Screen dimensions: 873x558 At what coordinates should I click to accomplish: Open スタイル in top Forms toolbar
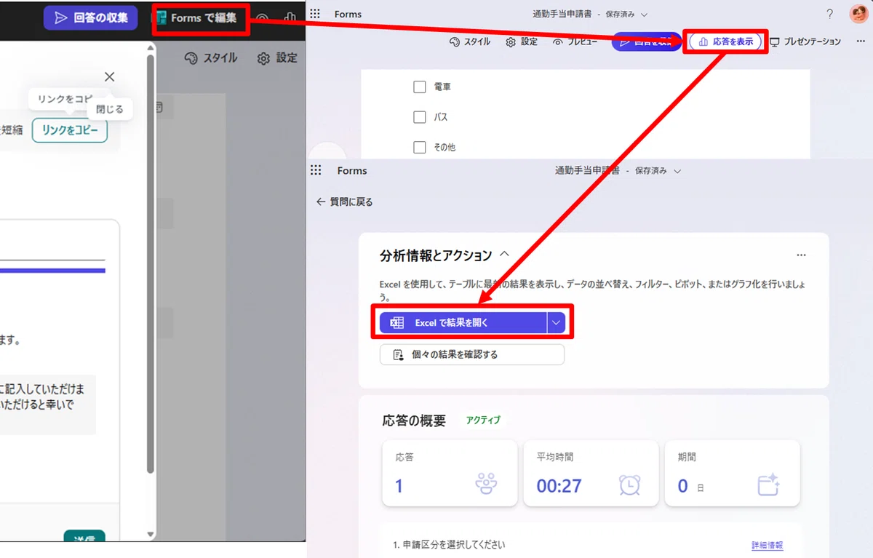[x=469, y=41]
